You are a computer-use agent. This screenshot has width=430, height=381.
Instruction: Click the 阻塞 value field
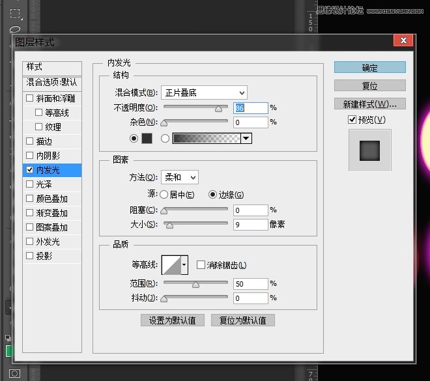tap(251, 210)
